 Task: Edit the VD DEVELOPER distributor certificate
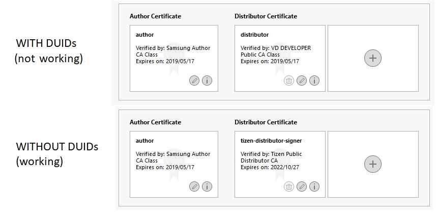pyautogui.click(x=302, y=81)
